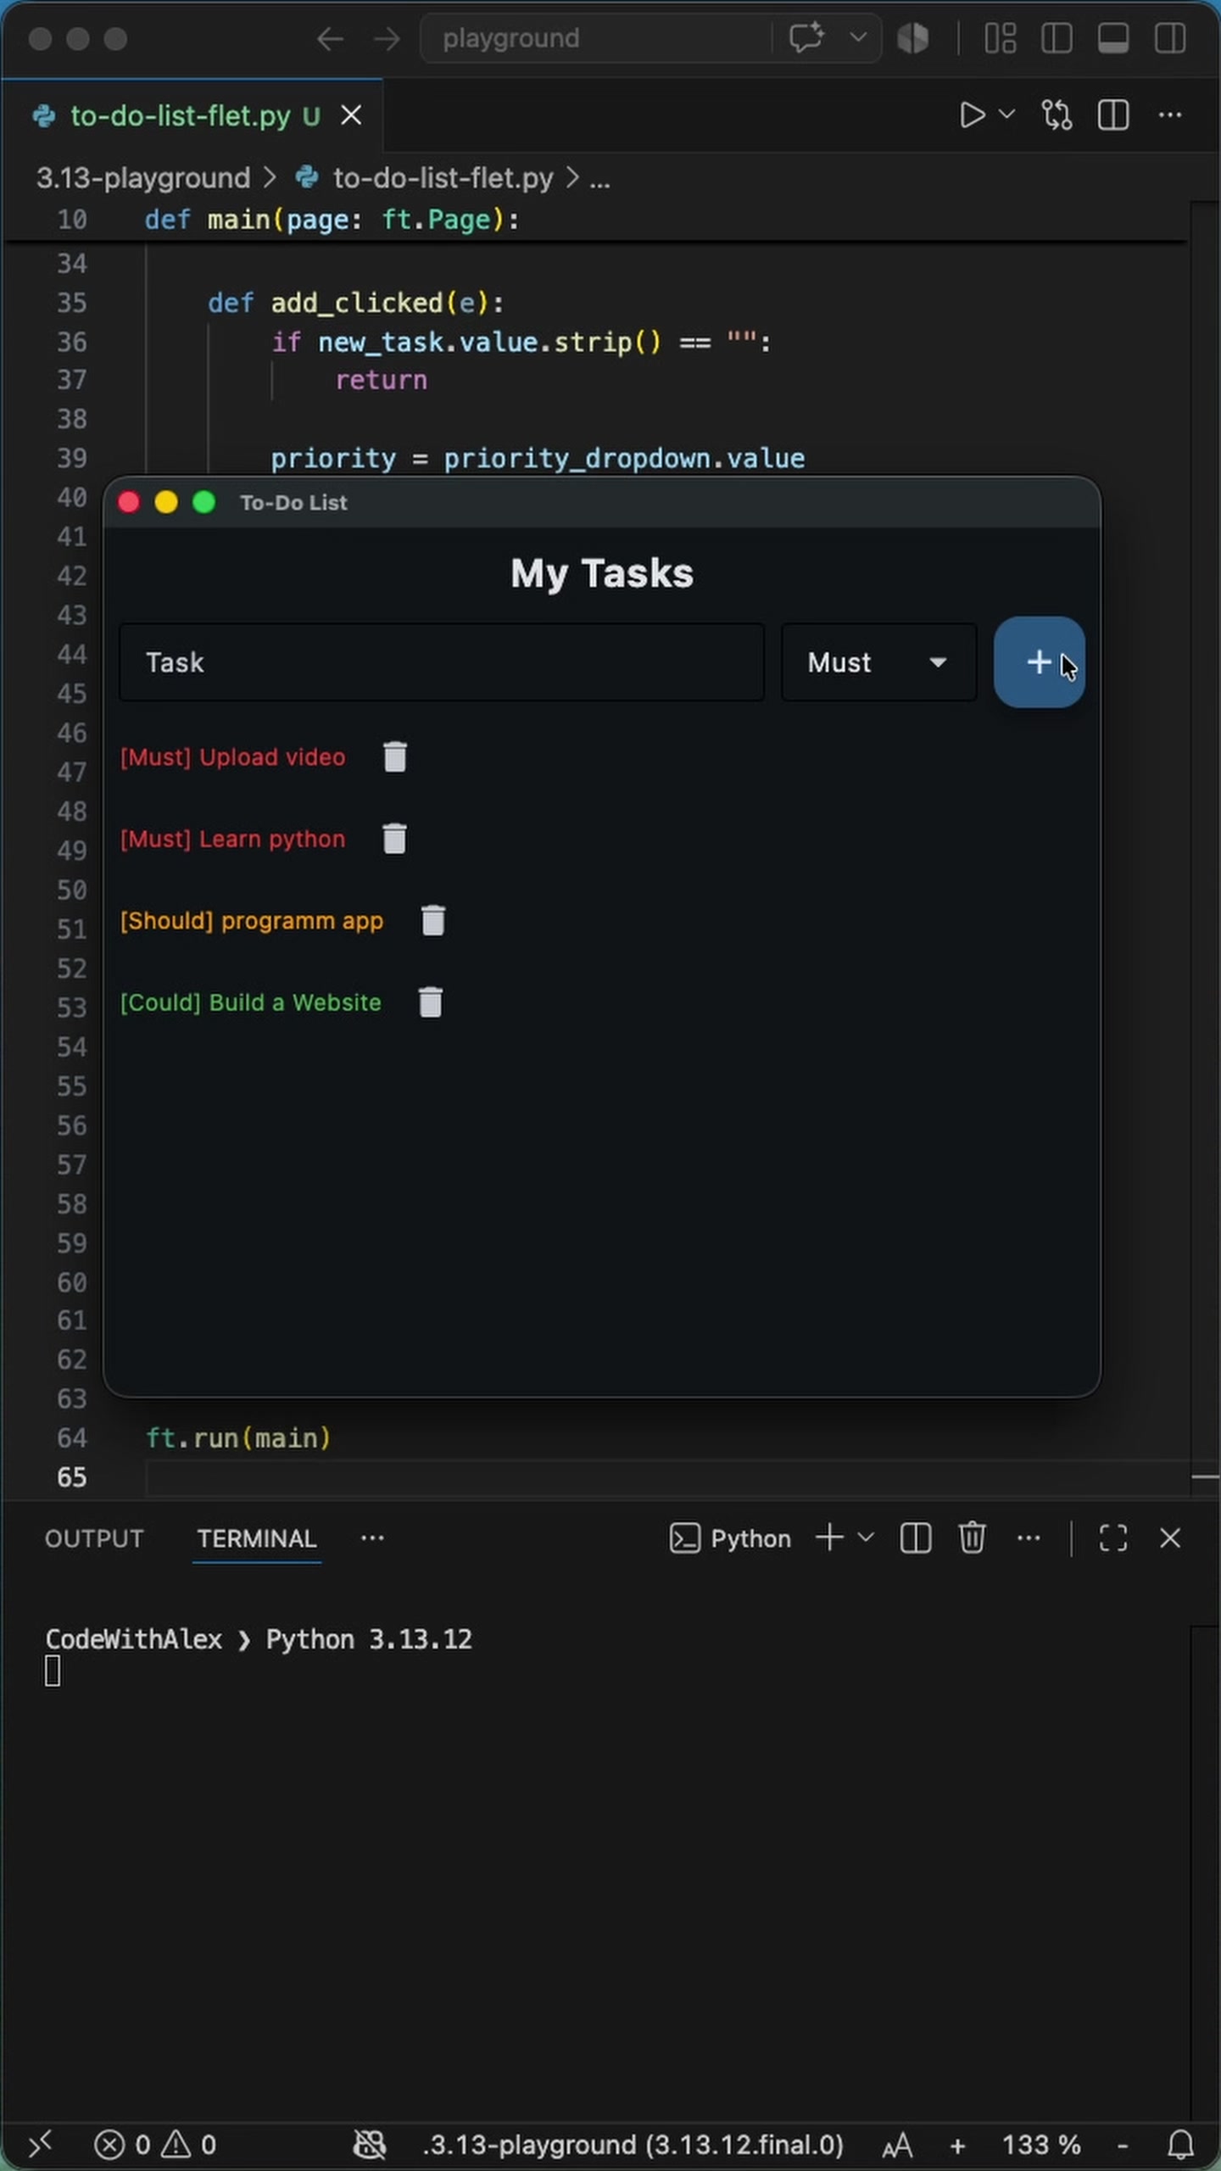Click line number 65 in the gutter
This screenshot has height=2171, width=1221.
click(72, 1476)
